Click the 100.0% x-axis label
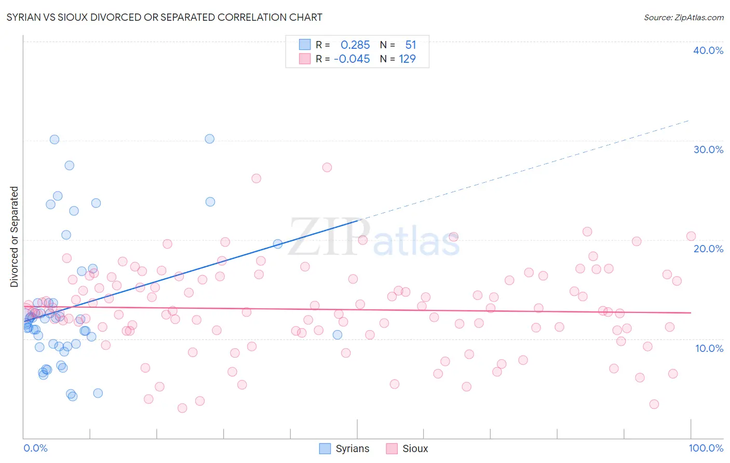 tap(706, 448)
